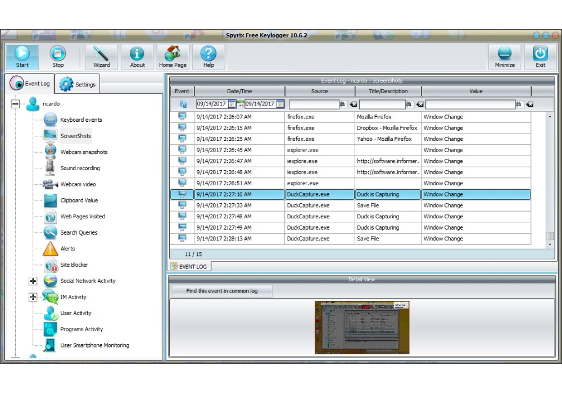This screenshot has height=393, width=562.
Task: Clear the Title/Description filter field
Action: (x=420, y=104)
